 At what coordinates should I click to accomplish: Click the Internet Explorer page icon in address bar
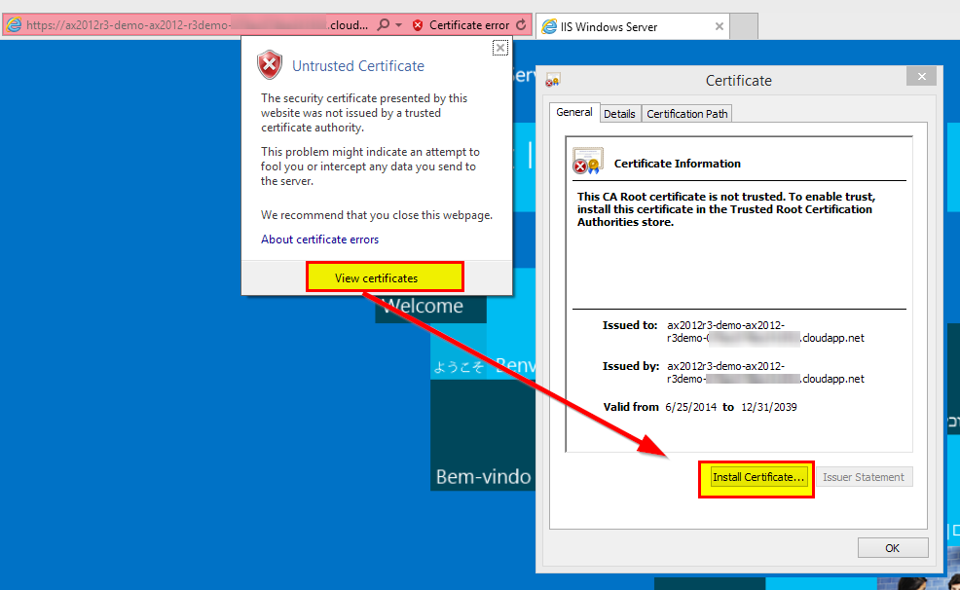[14, 25]
